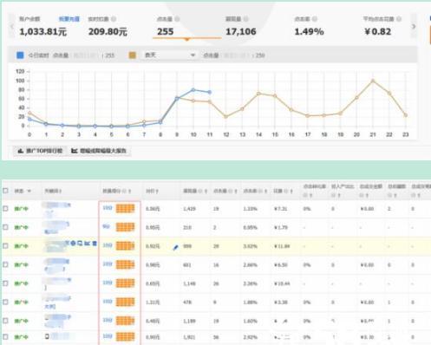431x345 pixels.
Task: Select the ¥0.82 average cost metric tab
Action: tap(383, 27)
